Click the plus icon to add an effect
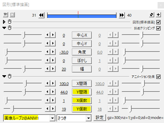 [x=158, y=15]
